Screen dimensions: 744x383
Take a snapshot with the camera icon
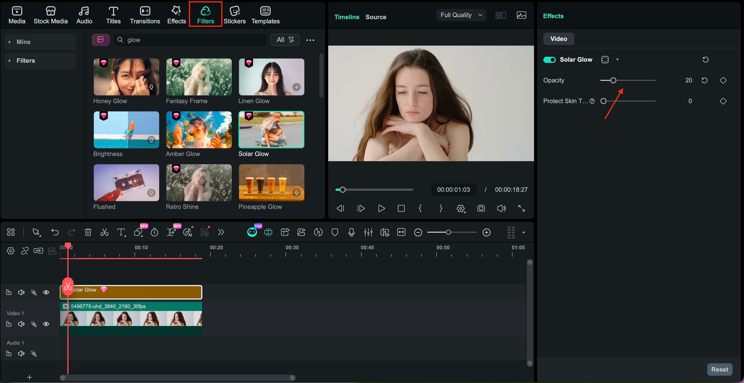[481, 208]
